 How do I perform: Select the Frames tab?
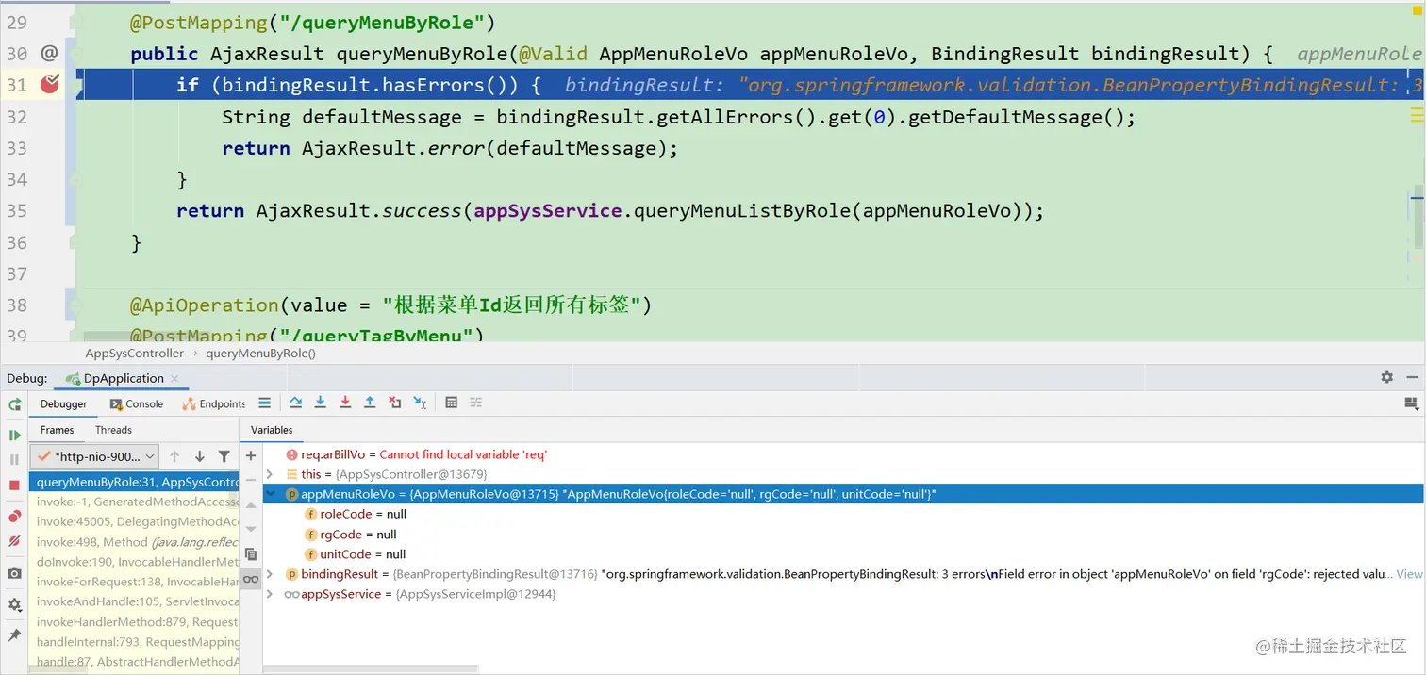(57, 430)
